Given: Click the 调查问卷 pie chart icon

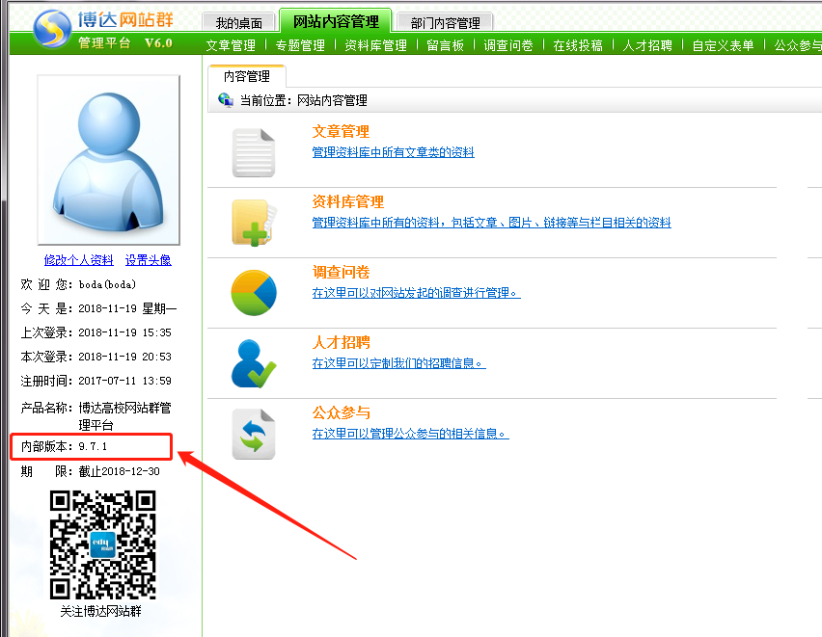Looking at the screenshot, I should (254, 293).
